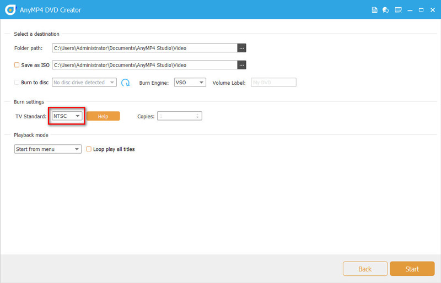Click the 'Select a destination' heading
This screenshot has width=441, height=283.
click(x=36, y=34)
